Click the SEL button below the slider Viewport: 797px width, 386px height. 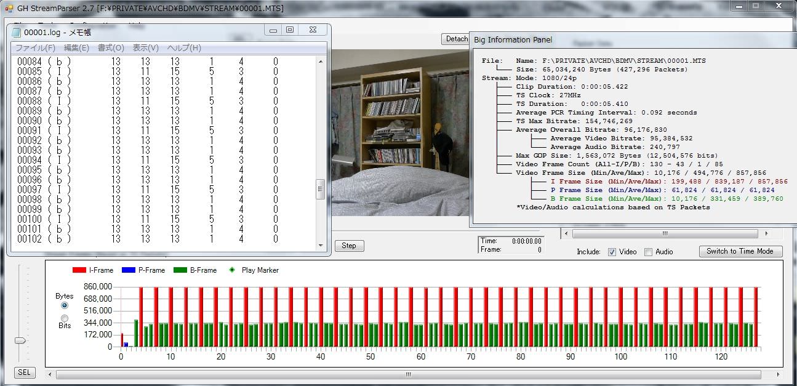[x=24, y=372]
